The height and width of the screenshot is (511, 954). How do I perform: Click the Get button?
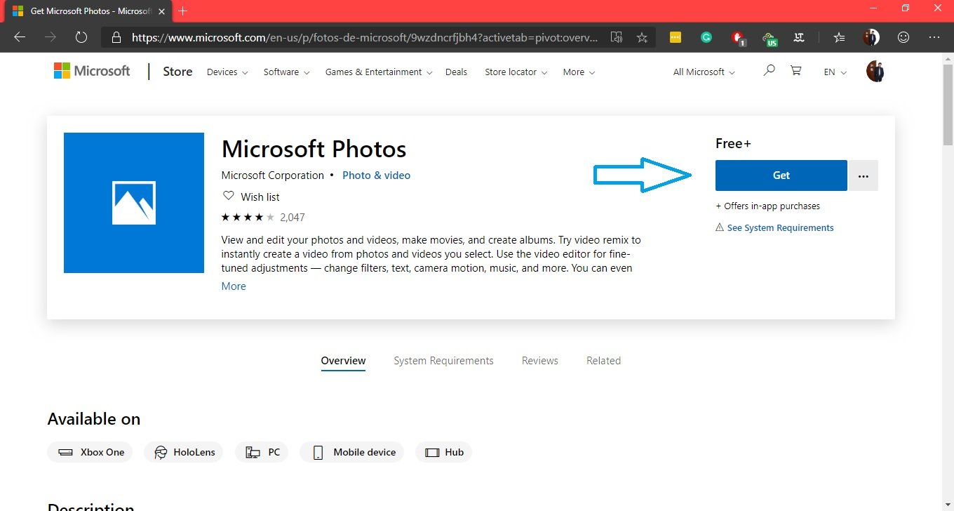point(781,175)
